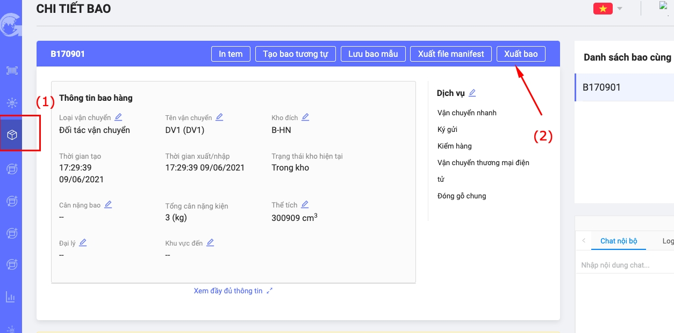Click edit icon next to Dịch vụ
The image size is (674, 333).
coord(472,93)
